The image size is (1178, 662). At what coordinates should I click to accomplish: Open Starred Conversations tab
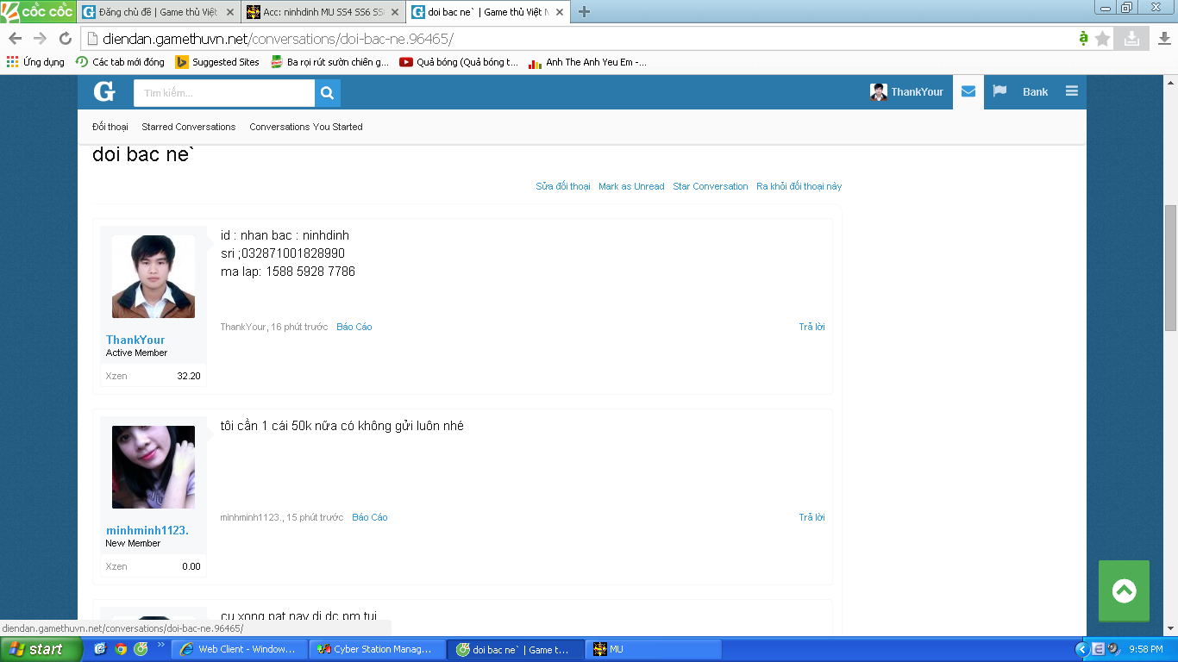189,127
